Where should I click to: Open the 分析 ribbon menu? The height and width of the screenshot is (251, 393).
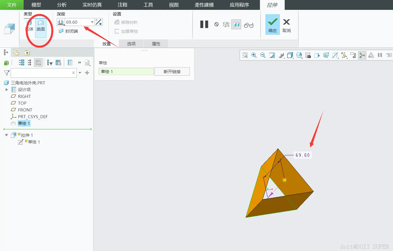pos(62,5)
